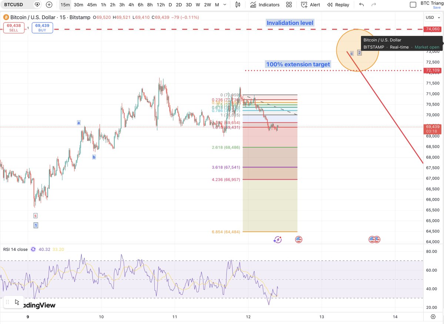The width and height of the screenshot is (444, 324).
Task: Expand the timeframe chevron after M
Action: (x=224, y=5)
